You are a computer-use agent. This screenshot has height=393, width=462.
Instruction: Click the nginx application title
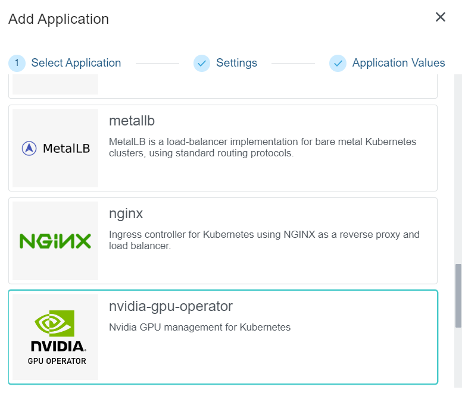click(126, 213)
